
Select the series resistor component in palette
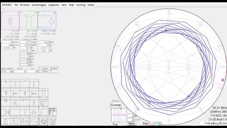15,112
